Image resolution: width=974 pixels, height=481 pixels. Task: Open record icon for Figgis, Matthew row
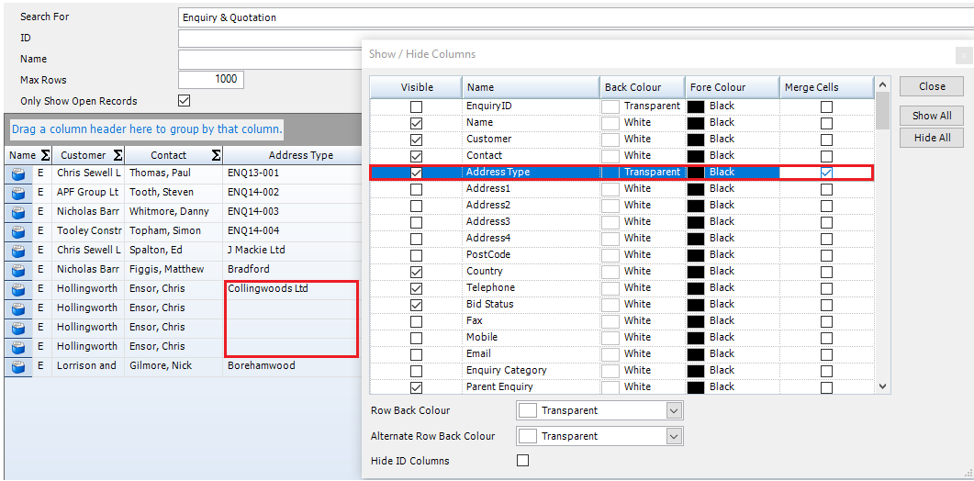(18, 270)
